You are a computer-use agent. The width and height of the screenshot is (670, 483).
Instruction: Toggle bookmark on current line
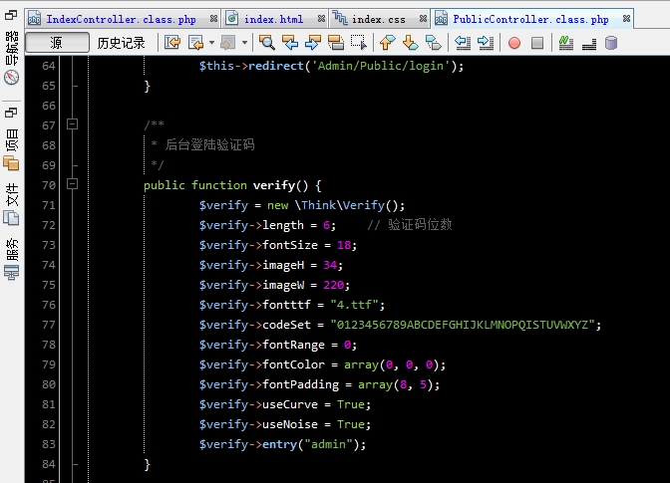433,42
